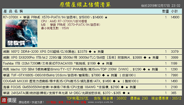Click the estimate date 2019年12月17日 23:02
The width and height of the screenshot is (184, 105).
click(161, 6)
